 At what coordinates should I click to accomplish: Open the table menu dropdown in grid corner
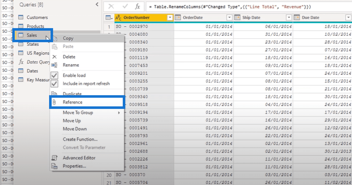pyautogui.click(x=109, y=18)
